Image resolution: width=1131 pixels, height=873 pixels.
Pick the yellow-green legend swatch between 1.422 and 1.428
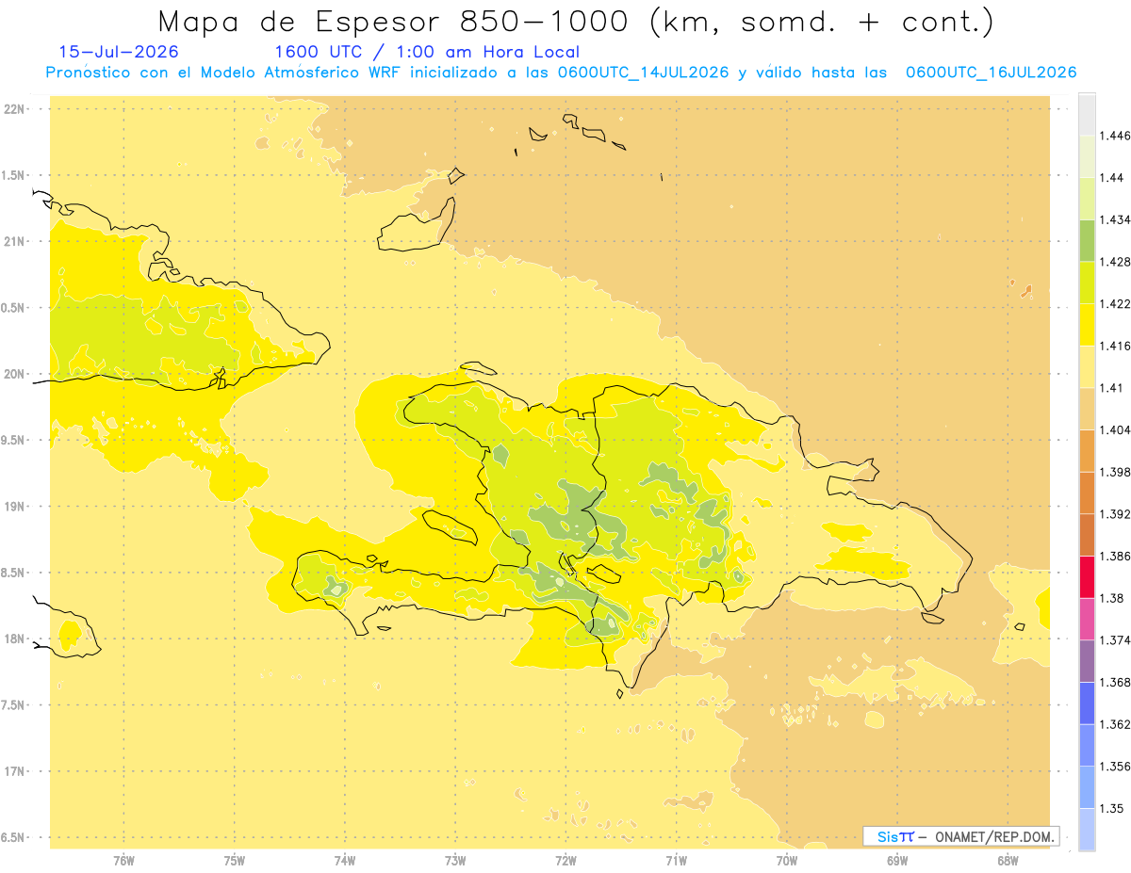tap(1087, 283)
